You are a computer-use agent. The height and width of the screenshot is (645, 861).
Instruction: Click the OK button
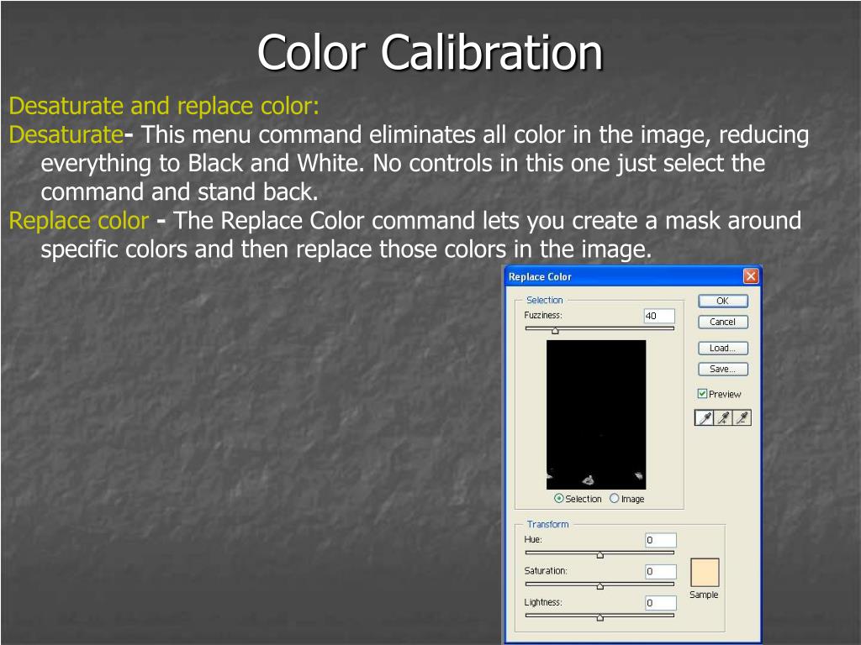click(x=722, y=301)
